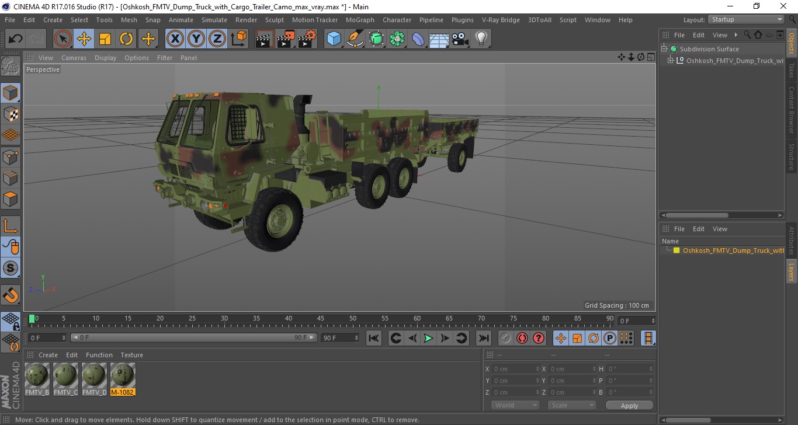Toggle Z axis lock

[x=217, y=39]
